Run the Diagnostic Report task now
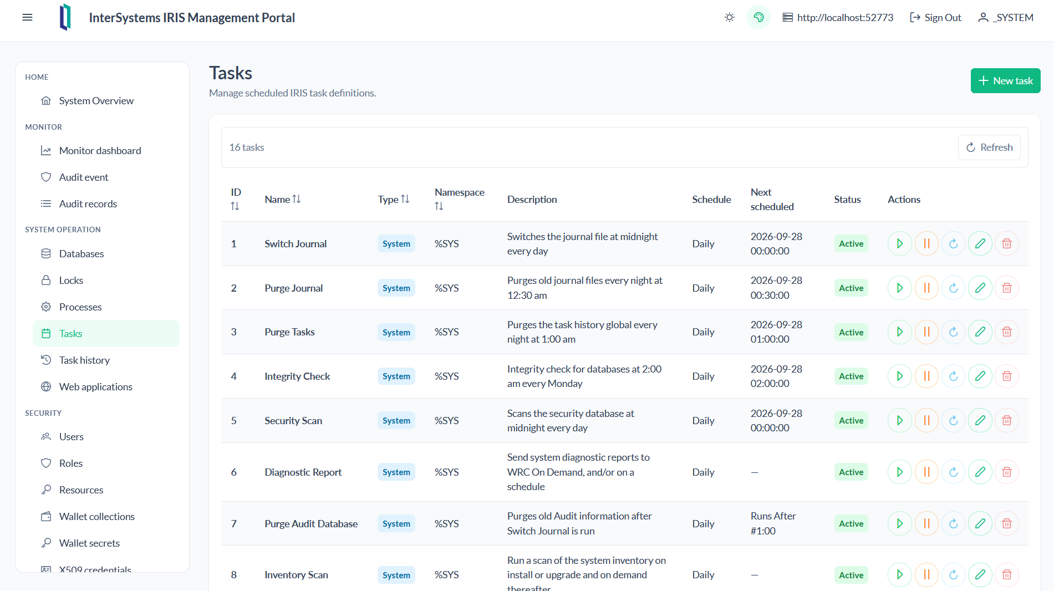This screenshot has width=1054, height=591. (x=900, y=472)
